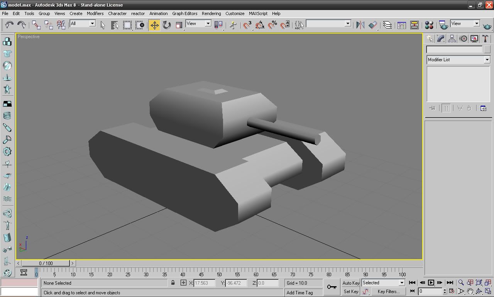494x297 pixels.
Task: Click the Redo arrow icon
Action: 22,25
